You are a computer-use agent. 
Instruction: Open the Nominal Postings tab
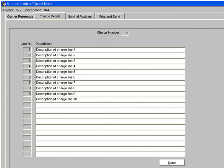click(x=80, y=17)
